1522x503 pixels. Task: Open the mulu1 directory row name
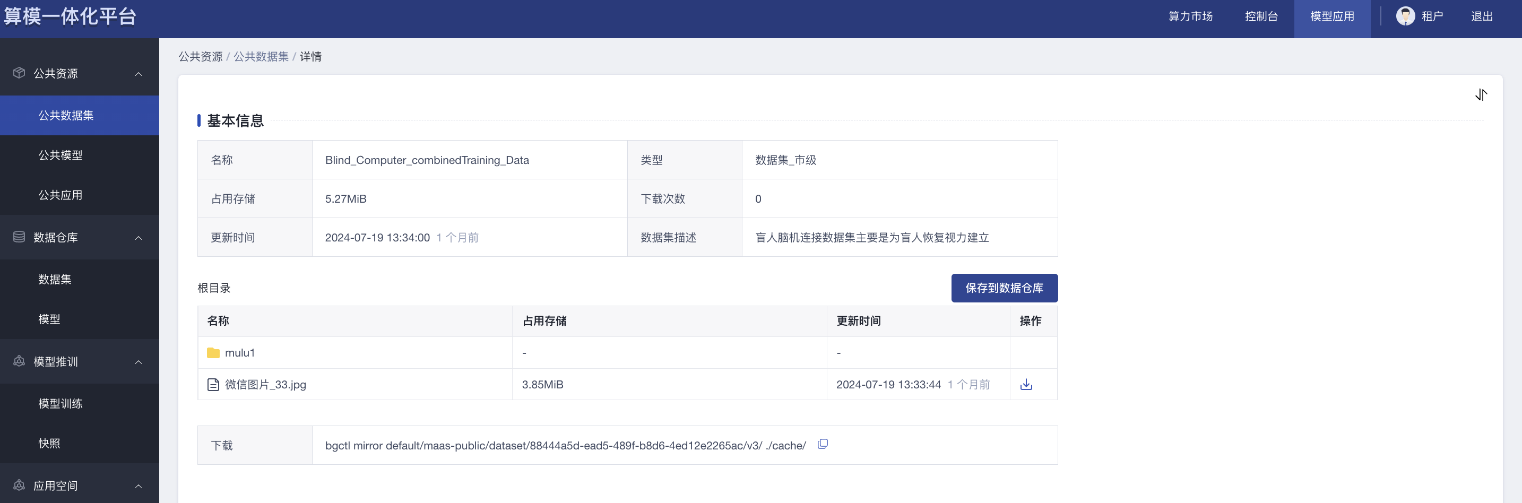coord(240,353)
